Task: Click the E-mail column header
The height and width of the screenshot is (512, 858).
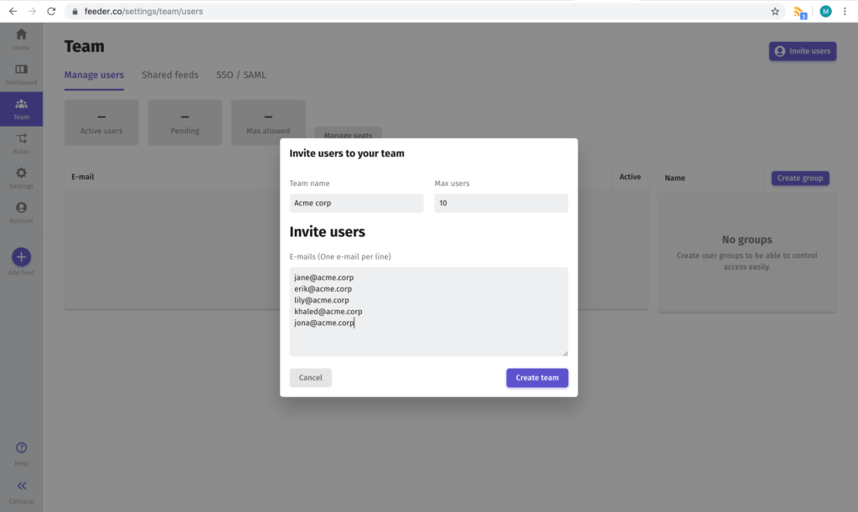Action: 83,177
